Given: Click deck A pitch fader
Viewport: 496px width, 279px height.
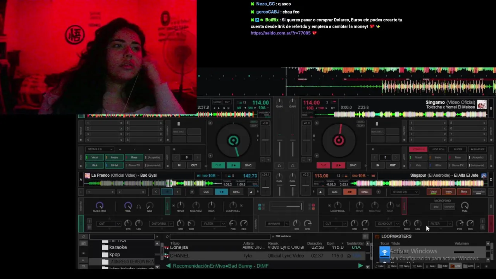Looking at the screenshot, I should 265,140.
